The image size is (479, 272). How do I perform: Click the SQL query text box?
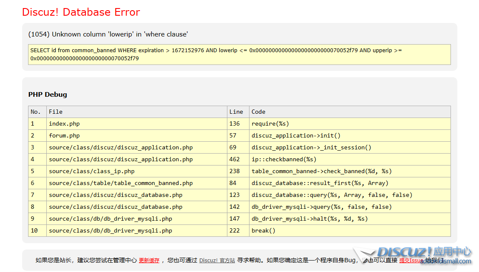coord(239,54)
